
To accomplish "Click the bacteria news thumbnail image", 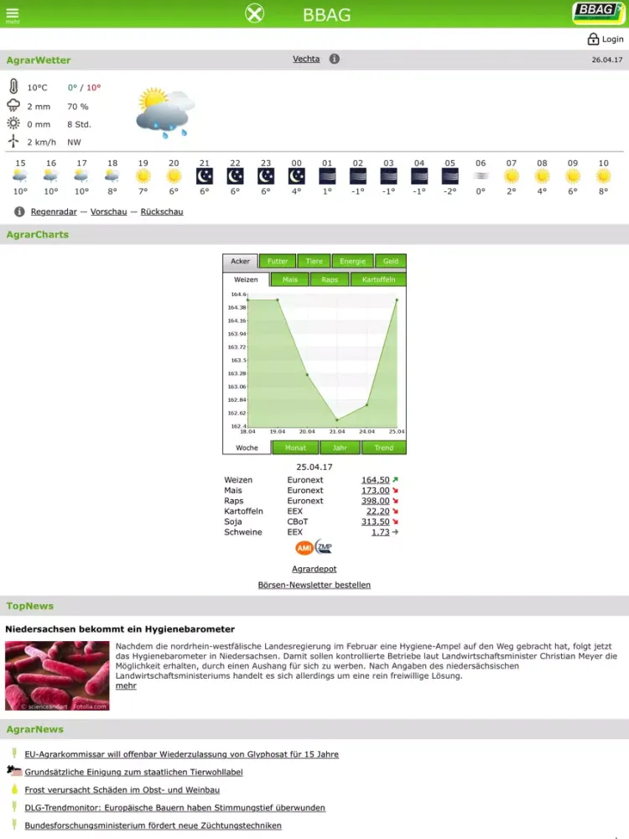I will (57, 675).
